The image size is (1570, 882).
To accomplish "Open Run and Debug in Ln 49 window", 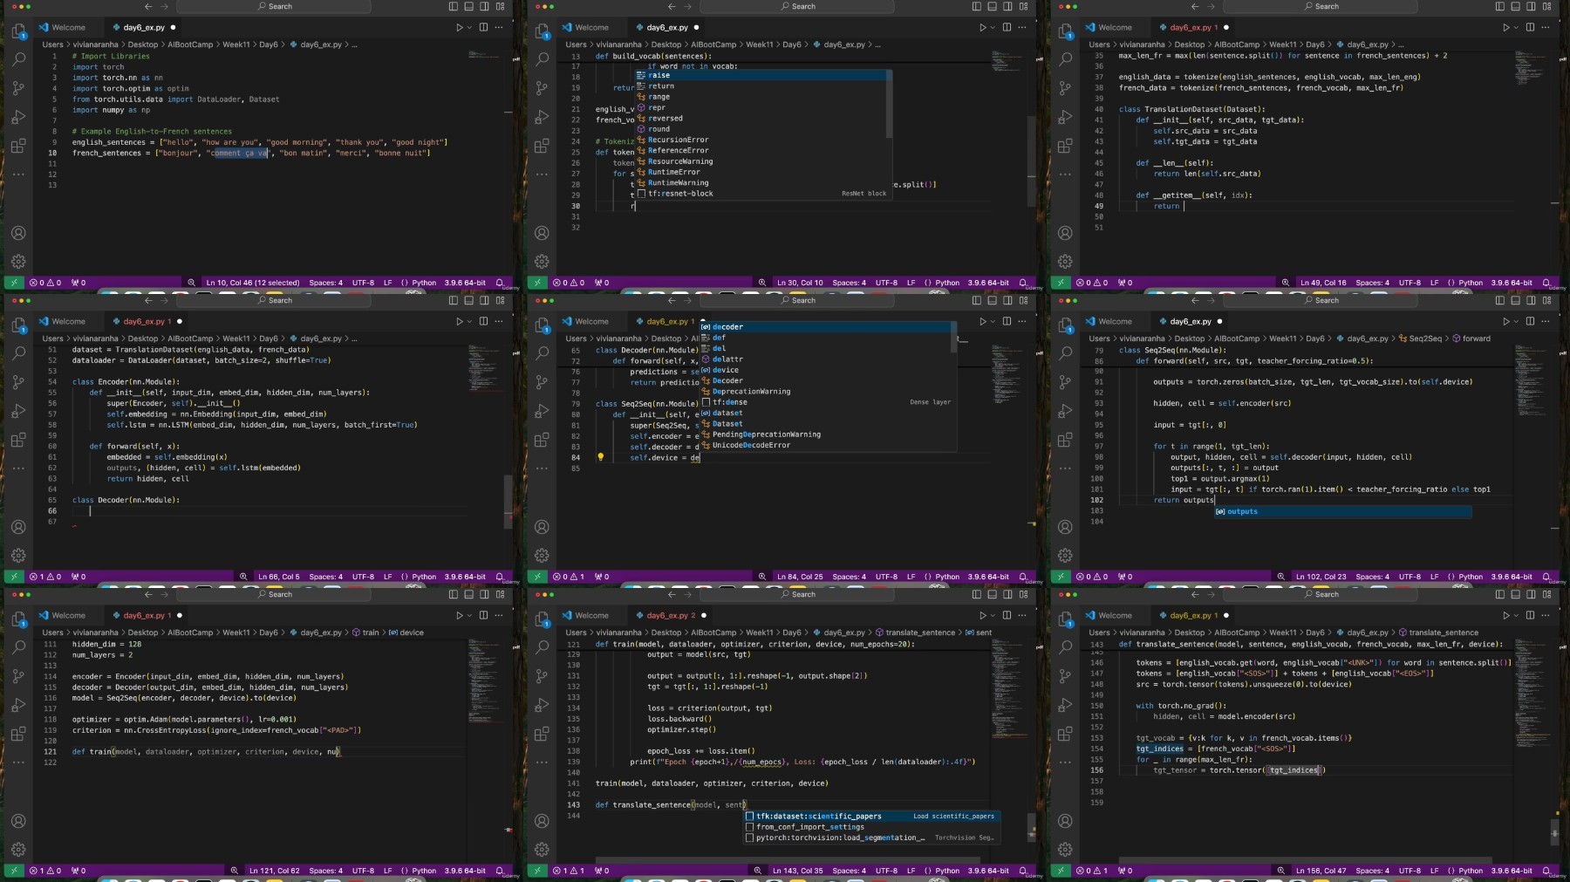I will point(1065,117).
